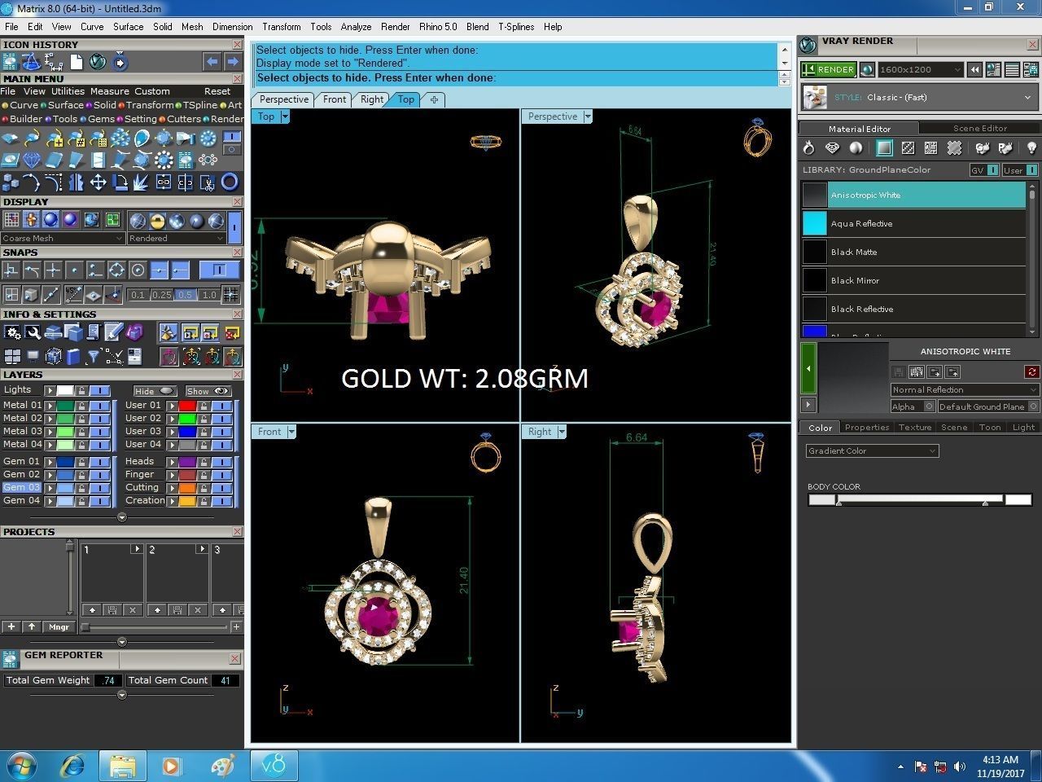Click the render sphere icon beside RENDER button
1042x782 pixels.
coord(867,69)
